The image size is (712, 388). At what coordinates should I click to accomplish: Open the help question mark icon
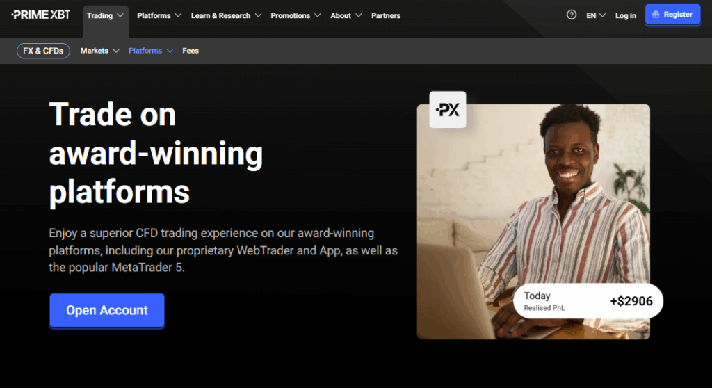(x=572, y=15)
